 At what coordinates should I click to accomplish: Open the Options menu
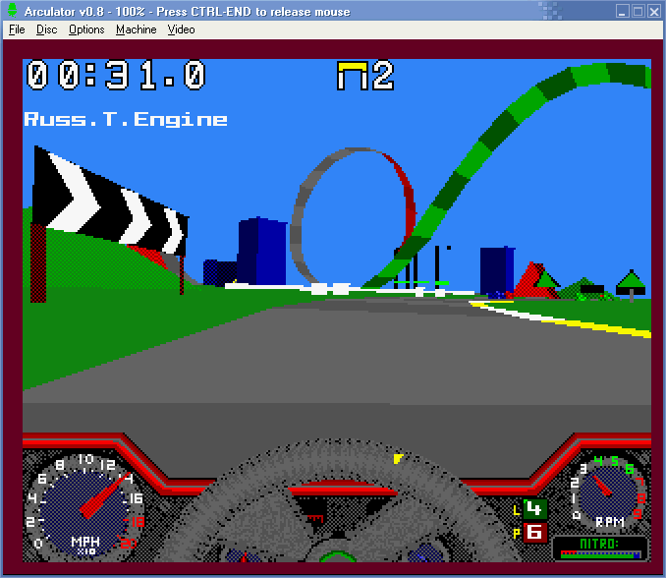[86, 29]
